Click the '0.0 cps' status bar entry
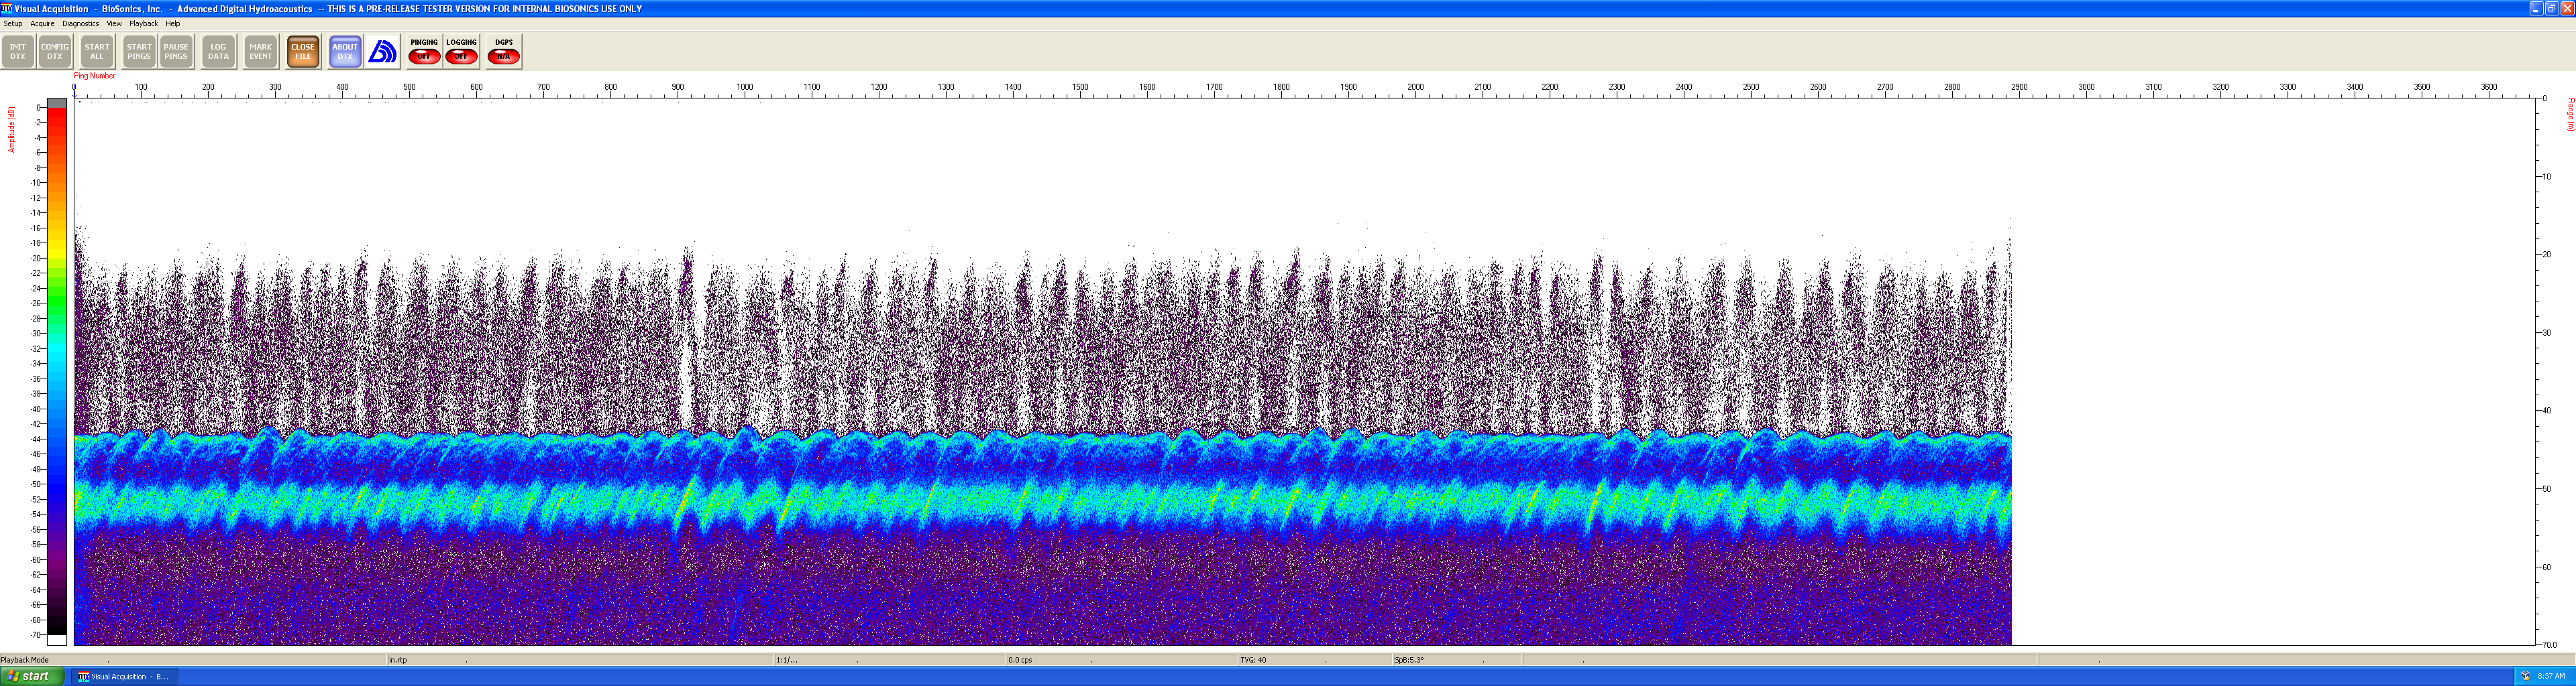This screenshot has width=2576, height=686. [x=1020, y=660]
